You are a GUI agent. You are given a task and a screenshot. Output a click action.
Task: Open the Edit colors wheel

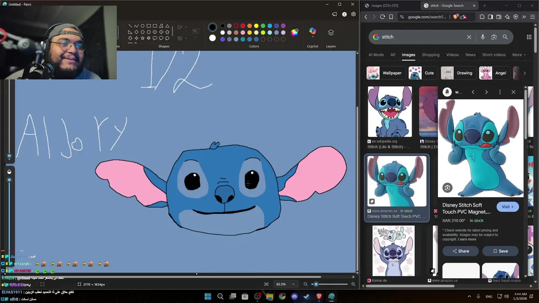(294, 32)
